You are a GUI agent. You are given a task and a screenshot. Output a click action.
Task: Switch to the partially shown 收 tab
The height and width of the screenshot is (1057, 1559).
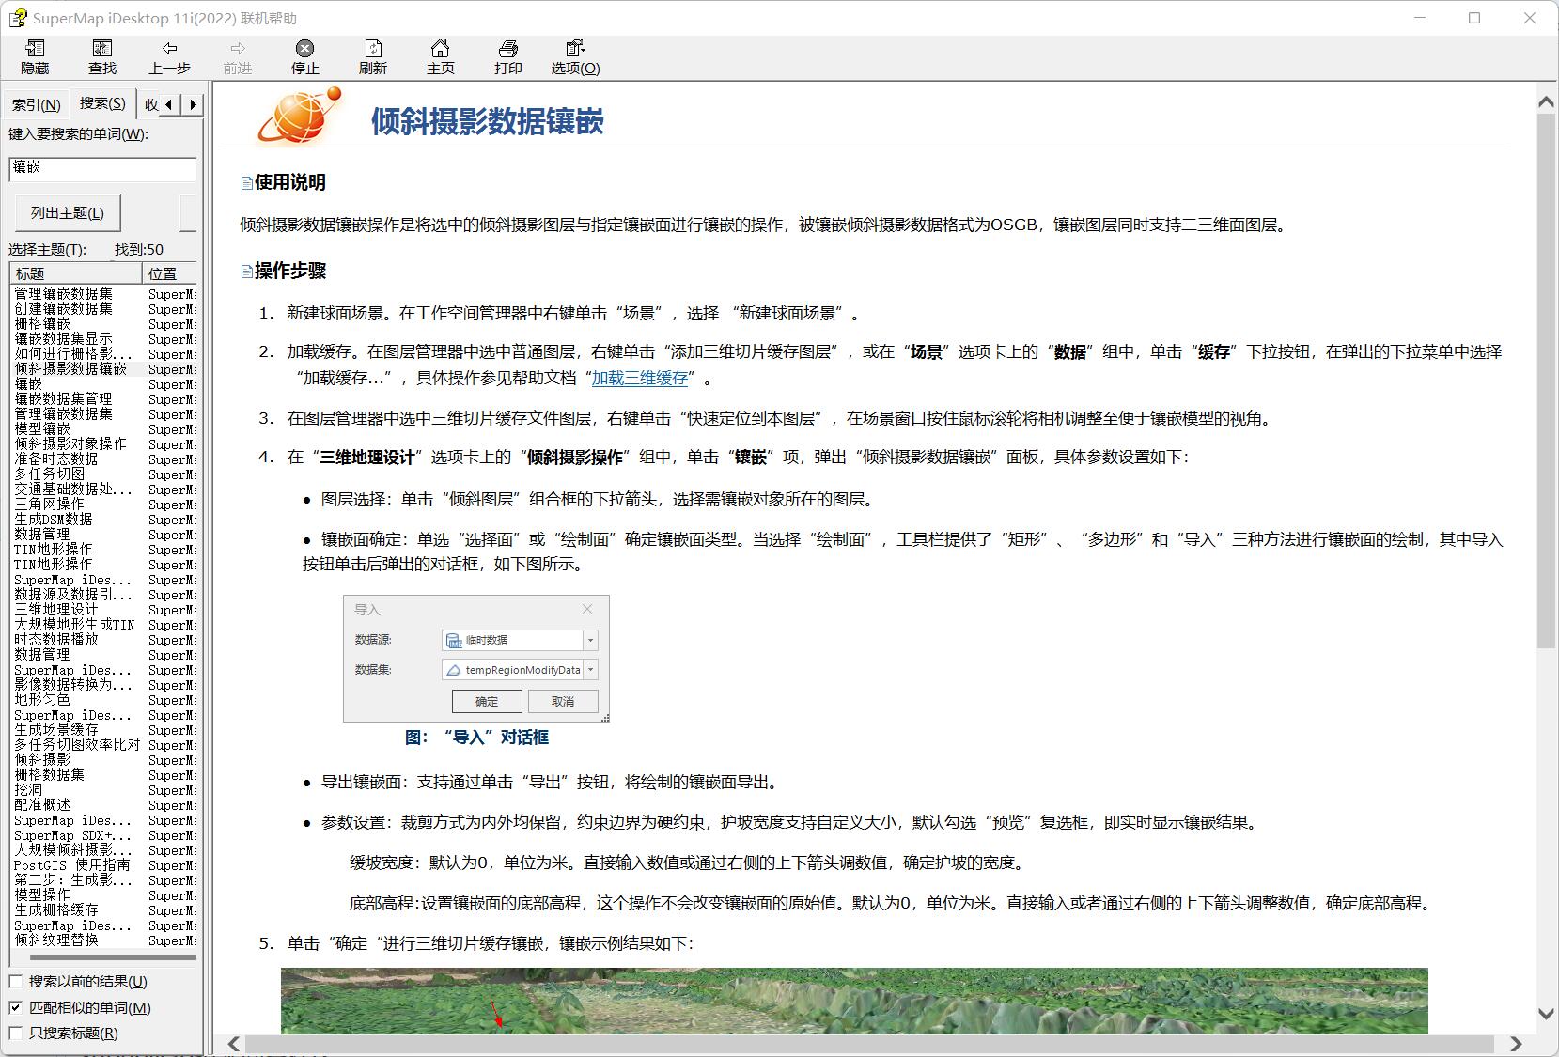pyautogui.click(x=150, y=104)
